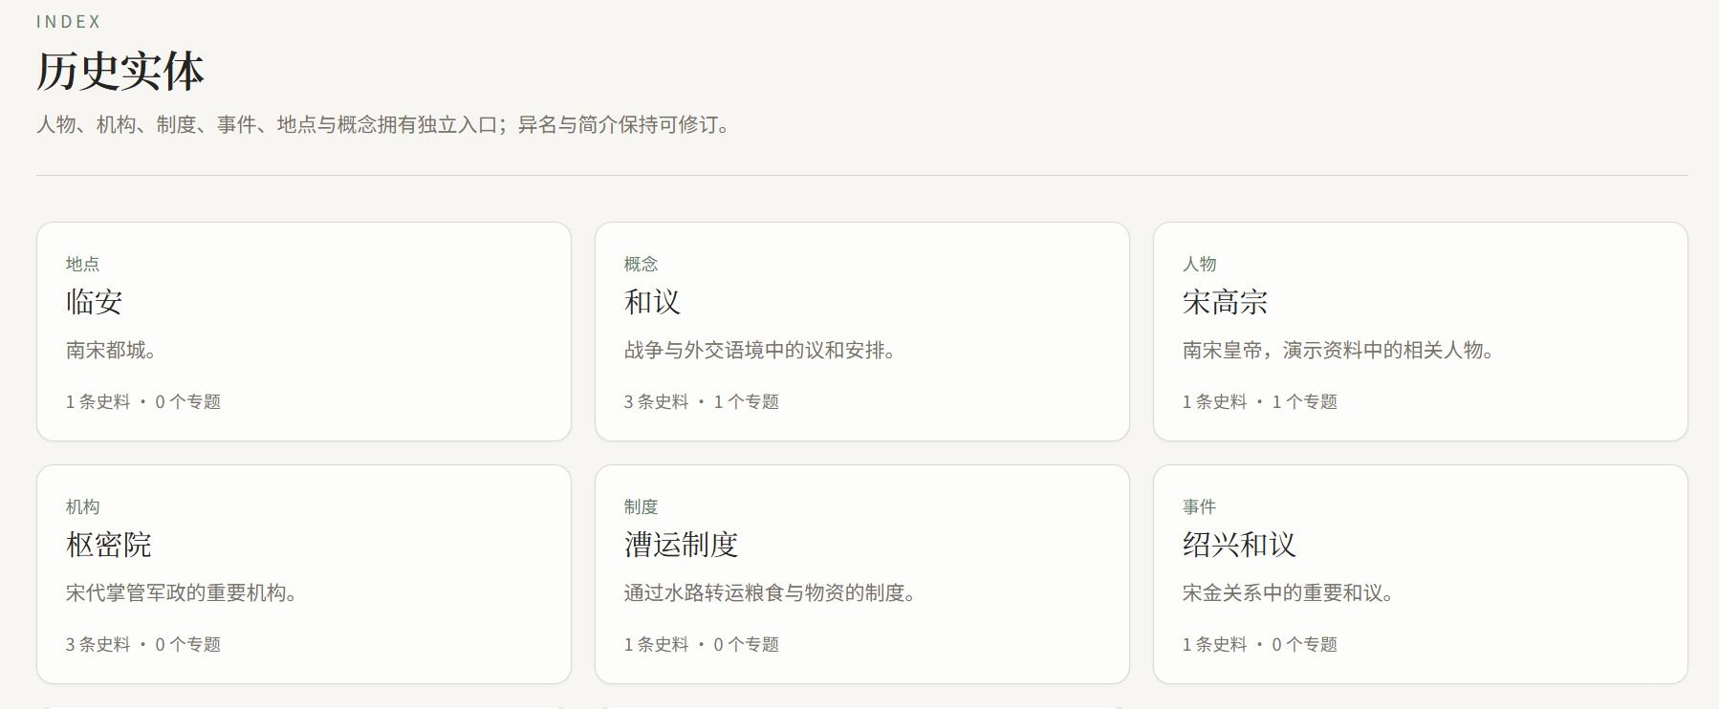The width and height of the screenshot is (1719, 709).
Task: Click the 机构 category label on 枢密院 card
Action: pos(83,506)
